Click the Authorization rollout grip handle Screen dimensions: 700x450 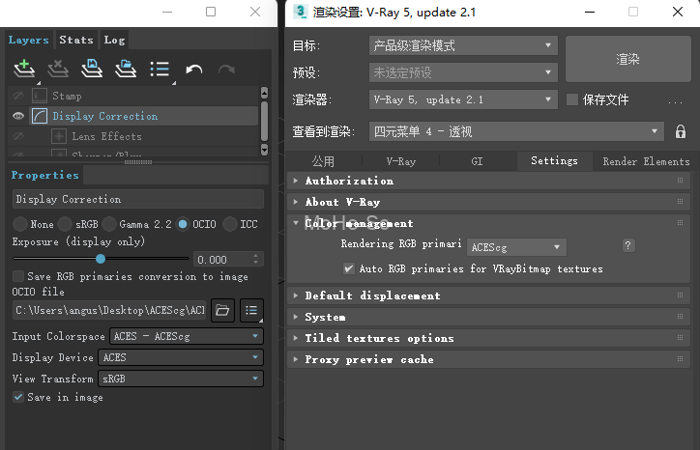pyautogui.click(x=680, y=181)
